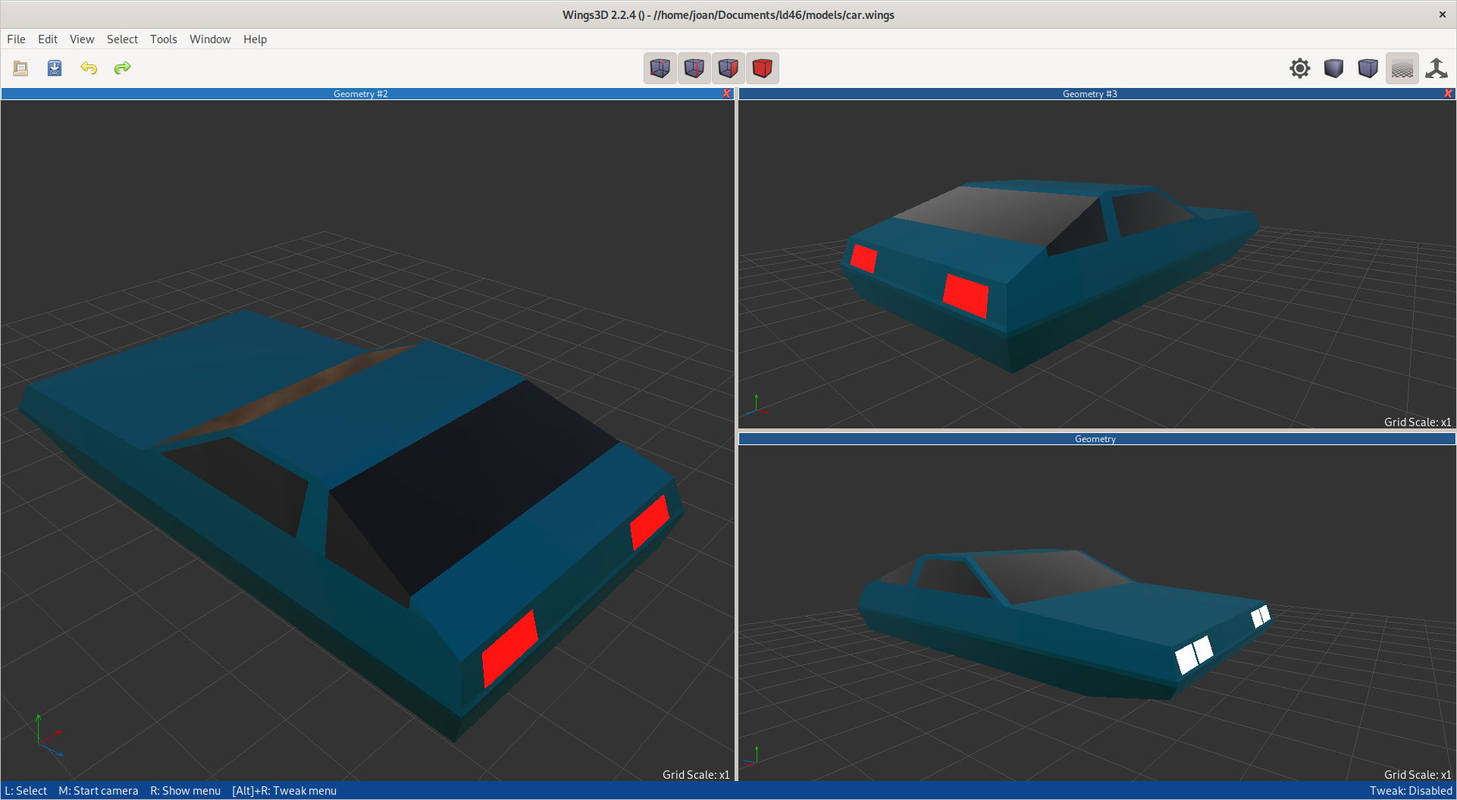Image resolution: width=1457 pixels, height=800 pixels.
Task: Open the Select menu
Action: click(122, 39)
